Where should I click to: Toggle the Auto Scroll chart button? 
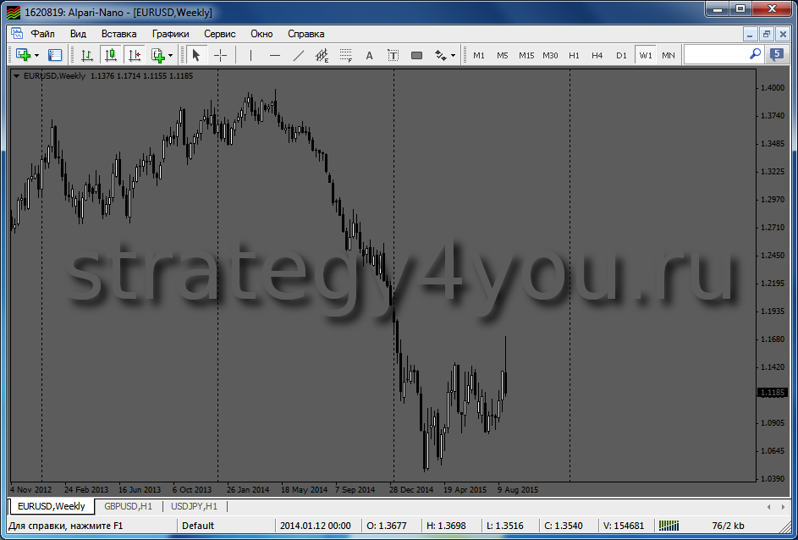tap(111, 55)
